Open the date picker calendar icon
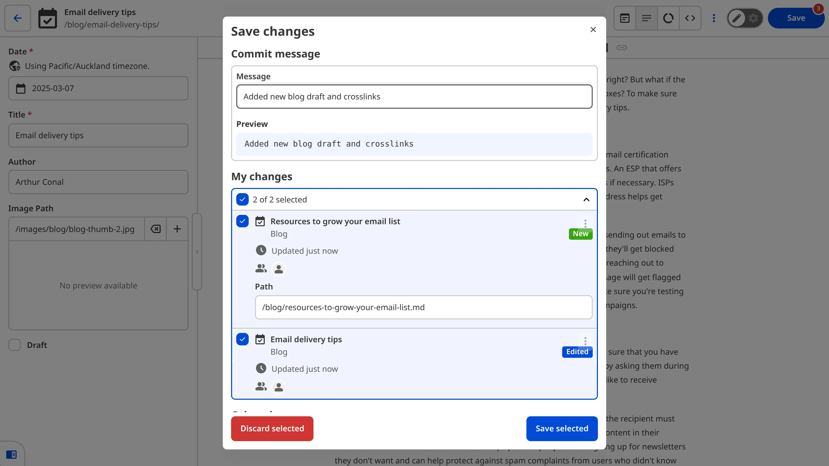 (21, 89)
